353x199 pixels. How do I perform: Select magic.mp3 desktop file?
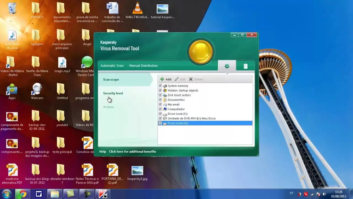point(62,65)
